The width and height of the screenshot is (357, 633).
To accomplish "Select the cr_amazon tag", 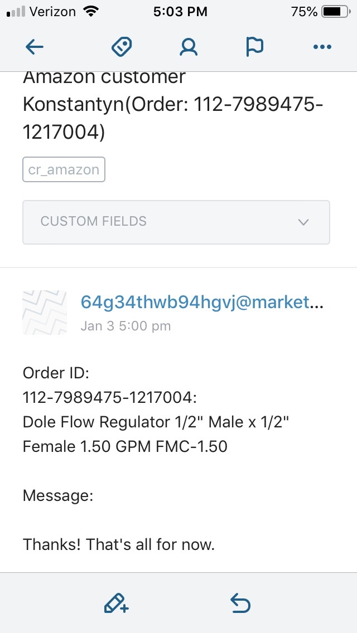I will (x=64, y=169).
